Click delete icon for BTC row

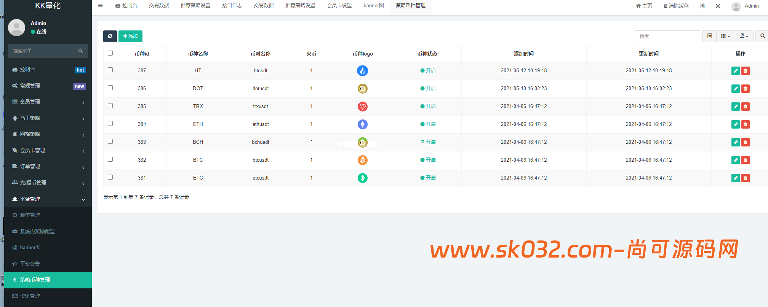pyautogui.click(x=746, y=160)
